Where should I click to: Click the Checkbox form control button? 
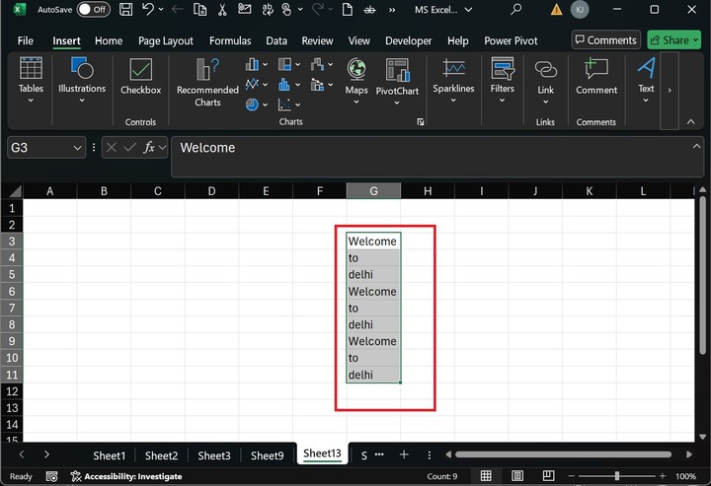point(140,77)
